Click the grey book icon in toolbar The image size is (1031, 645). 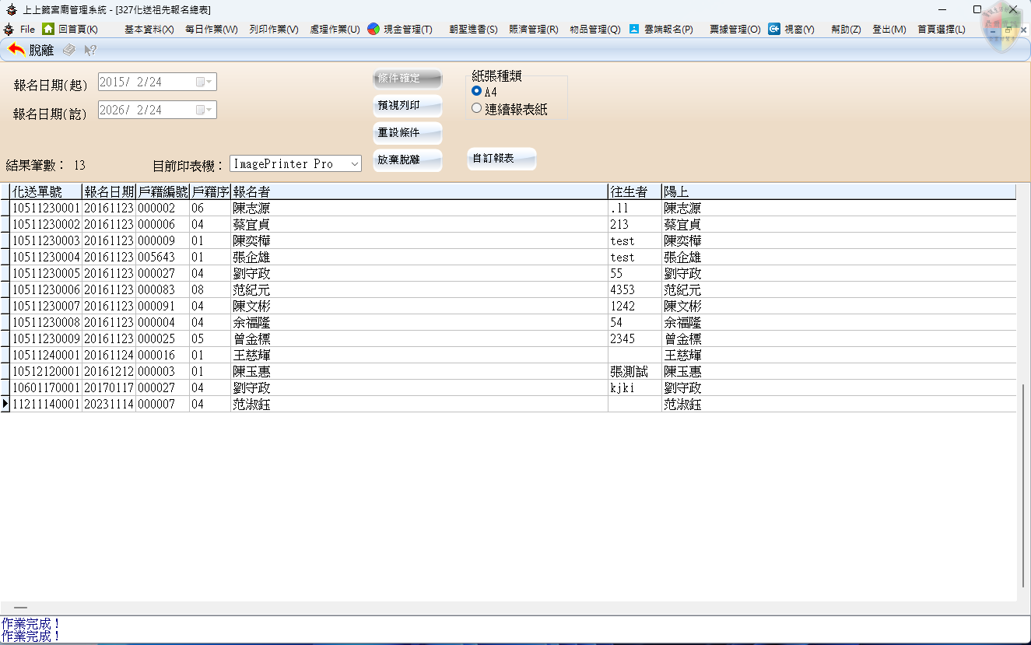[x=69, y=50]
